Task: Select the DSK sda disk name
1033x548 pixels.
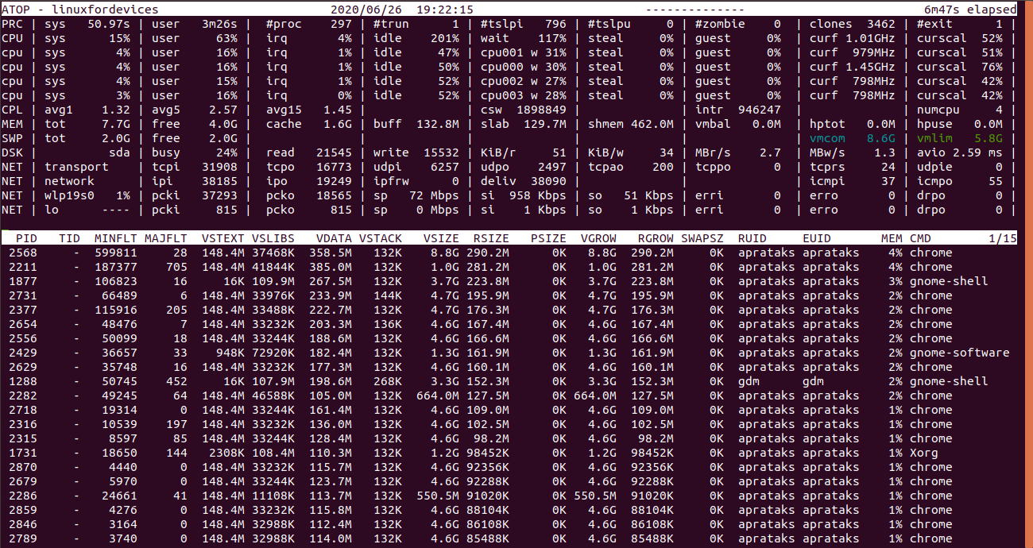Action: [x=119, y=152]
